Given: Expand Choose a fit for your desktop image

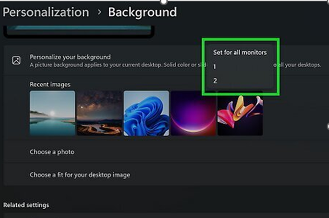Looking at the screenshot, I should pos(166,175).
